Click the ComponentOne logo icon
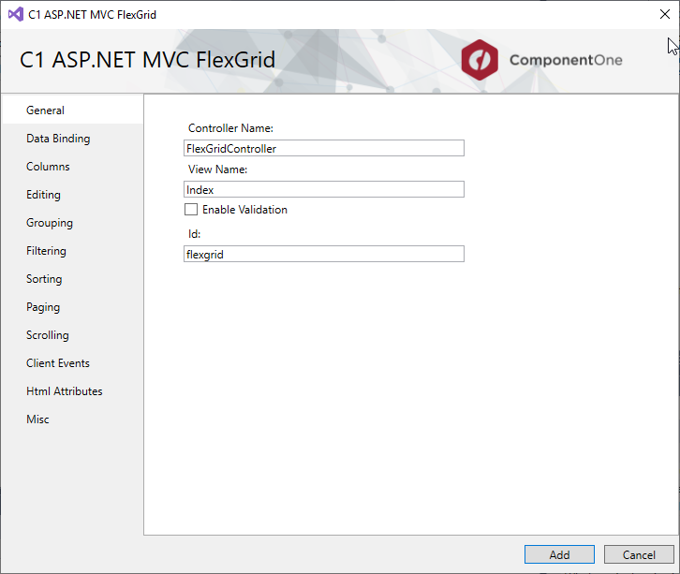 tap(479, 60)
